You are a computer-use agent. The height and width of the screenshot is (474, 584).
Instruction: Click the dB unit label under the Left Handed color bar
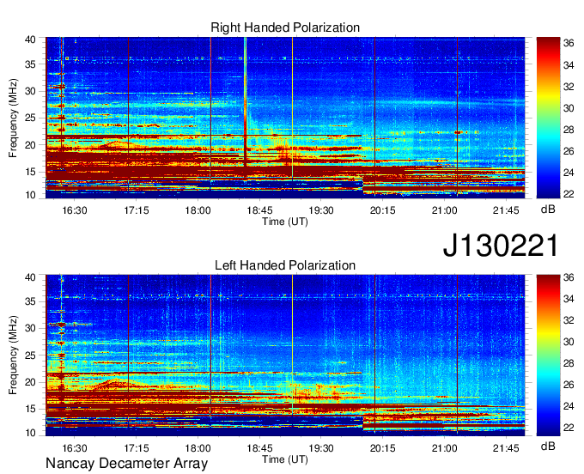548,446
